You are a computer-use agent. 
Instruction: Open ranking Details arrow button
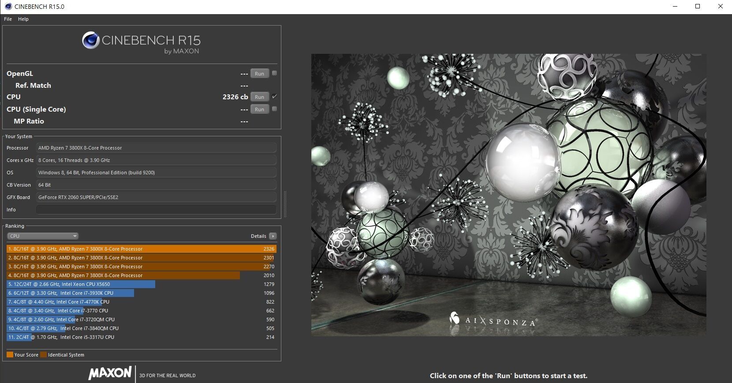(x=273, y=236)
